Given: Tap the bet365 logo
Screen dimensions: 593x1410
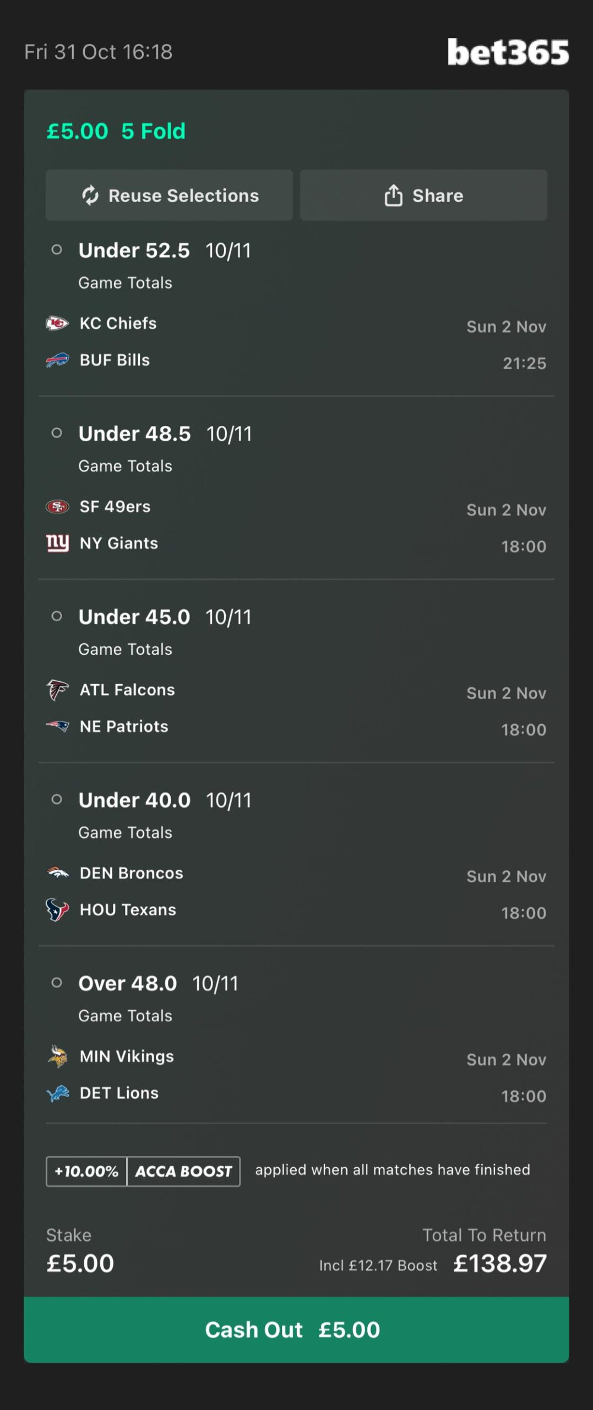Looking at the screenshot, I should [x=508, y=52].
